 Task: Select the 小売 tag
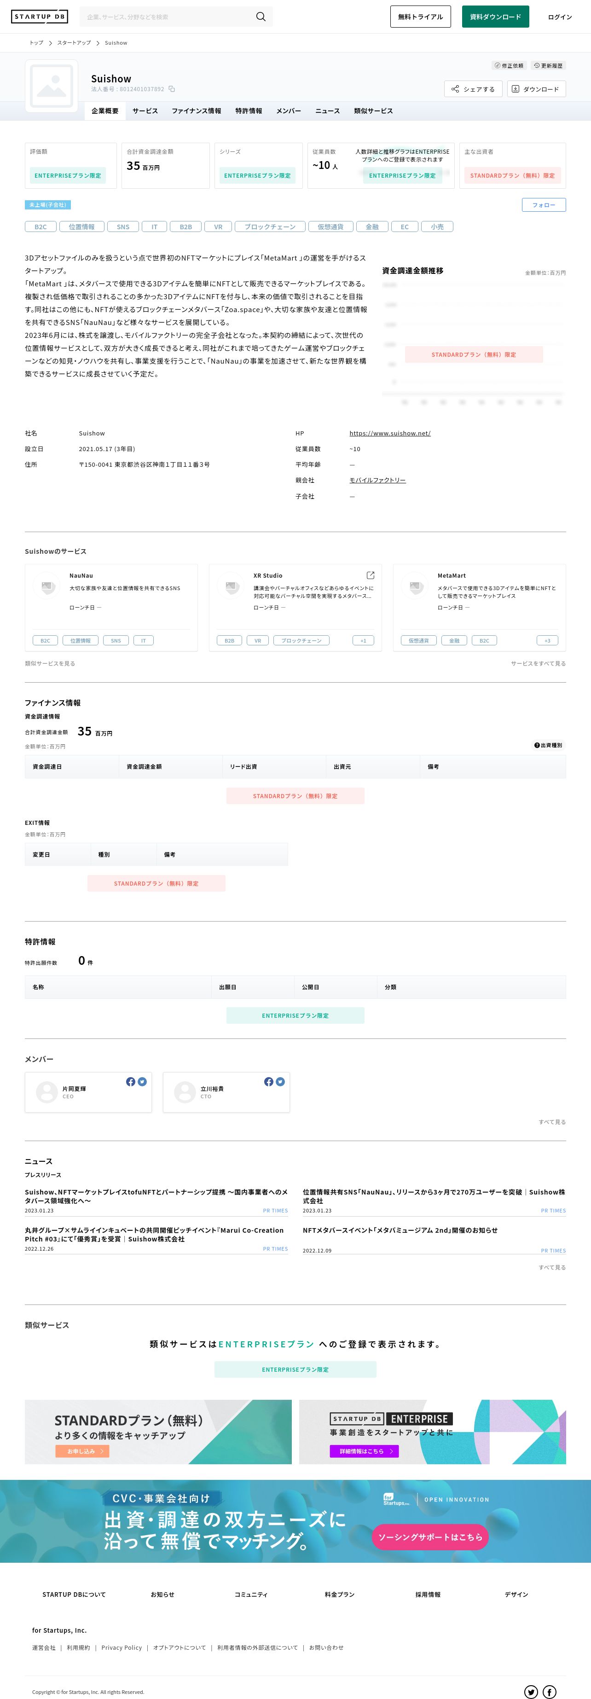pos(437,227)
